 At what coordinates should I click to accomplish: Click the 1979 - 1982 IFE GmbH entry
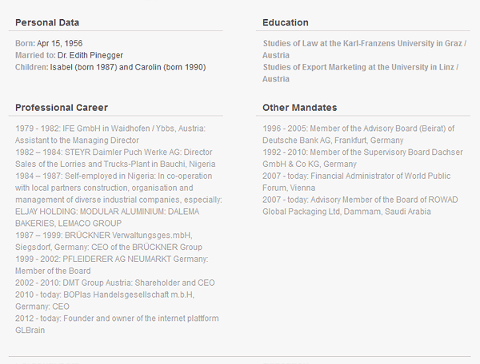110,134
